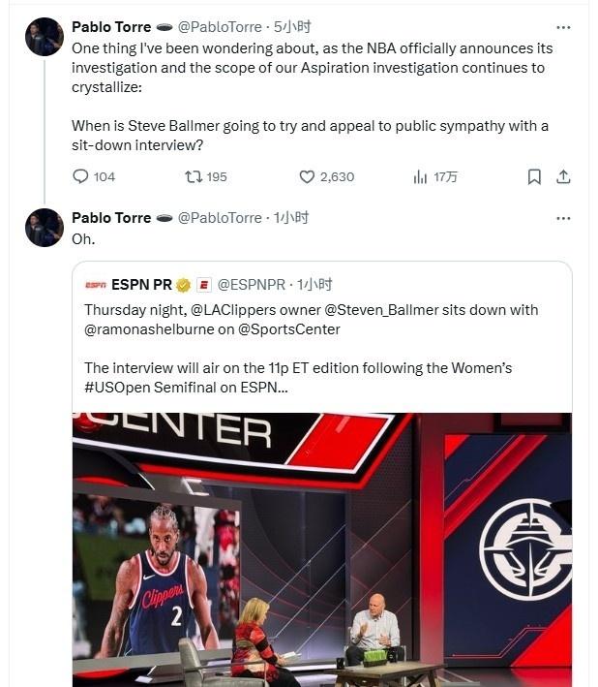
Task: Click the 5小时 timestamp on the first tweet
Action: coord(291,27)
